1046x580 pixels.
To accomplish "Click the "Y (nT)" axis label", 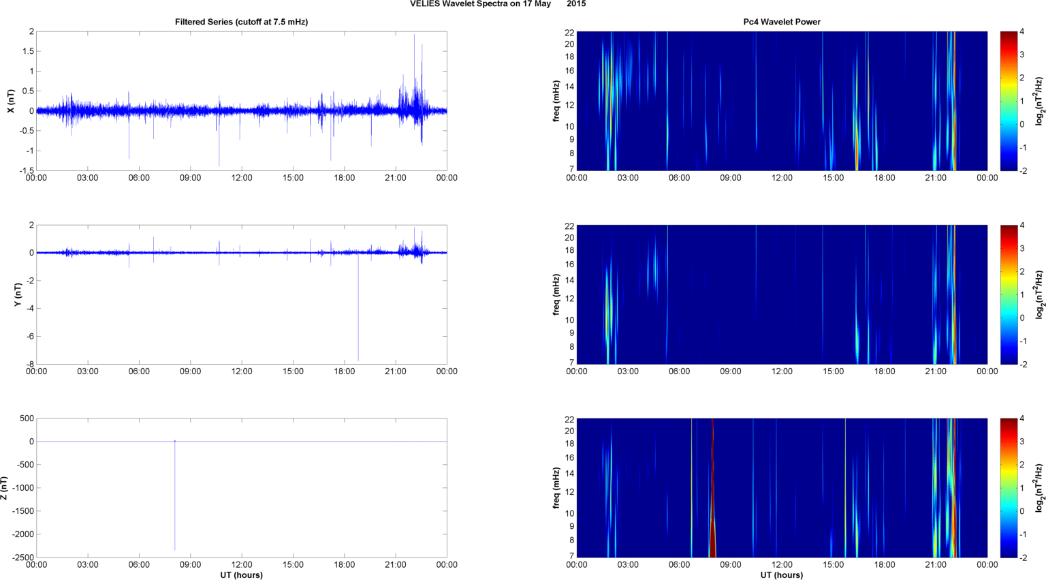I will coord(18,294).
